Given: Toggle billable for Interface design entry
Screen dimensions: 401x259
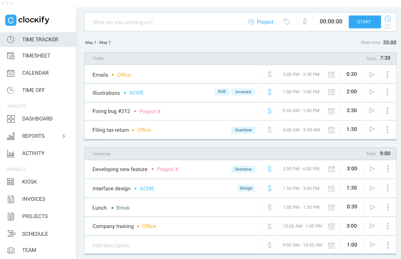Looking at the screenshot, I should tap(270, 188).
